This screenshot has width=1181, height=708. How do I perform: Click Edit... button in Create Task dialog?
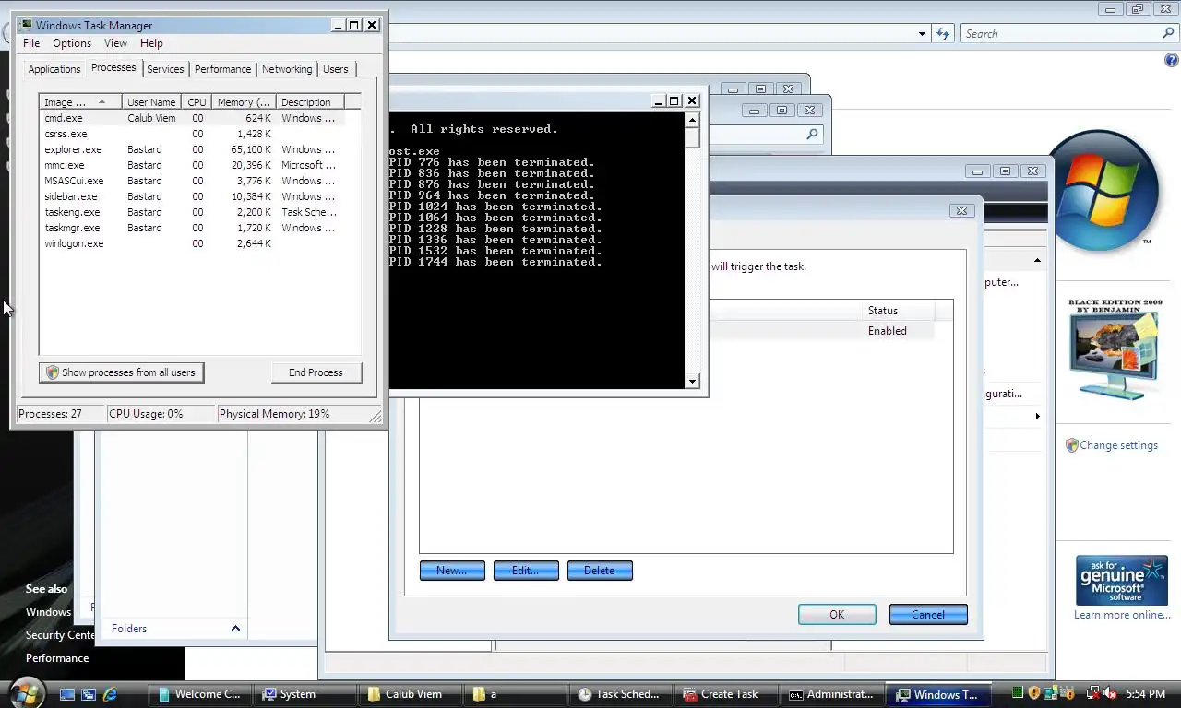(x=526, y=571)
